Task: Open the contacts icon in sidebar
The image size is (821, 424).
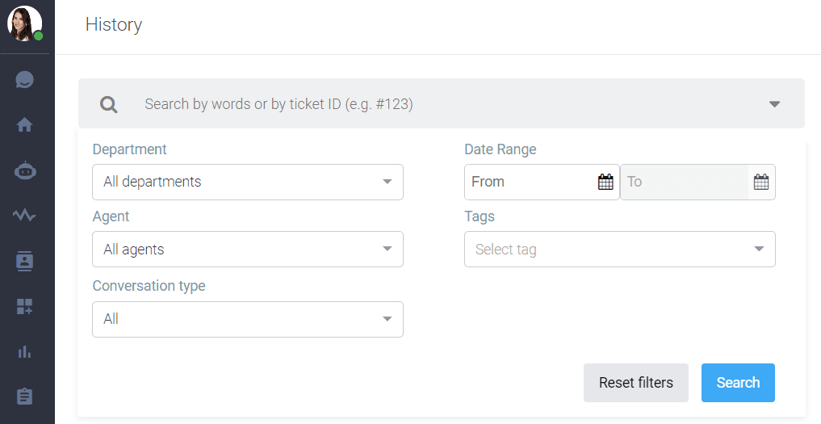Action: point(24,261)
